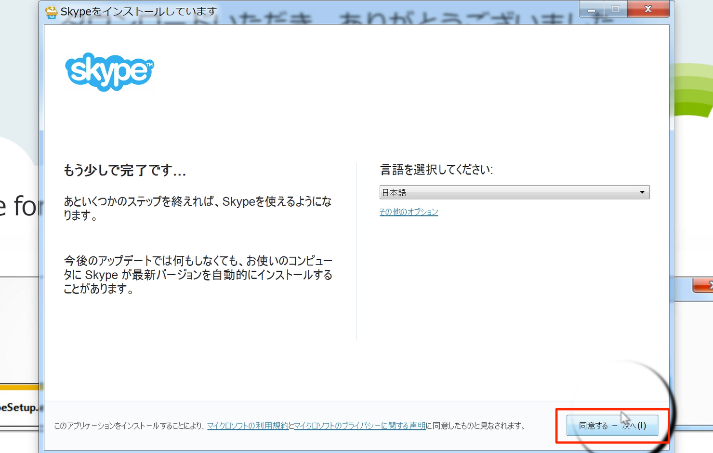Click the あといくつかのステップを終えれば paragraph
Image resolution: width=713 pixels, height=453 pixels.
(x=198, y=208)
